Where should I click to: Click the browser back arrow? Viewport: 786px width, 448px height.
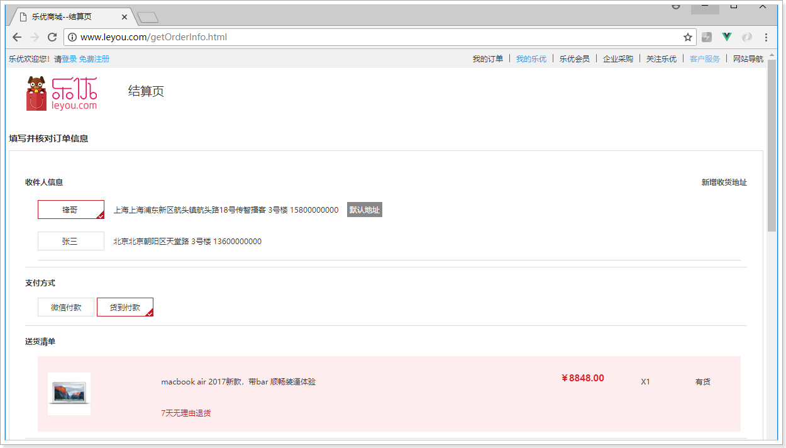[17, 37]
